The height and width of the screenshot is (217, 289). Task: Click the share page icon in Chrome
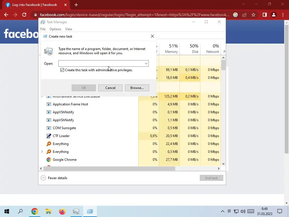coord(244,15)
